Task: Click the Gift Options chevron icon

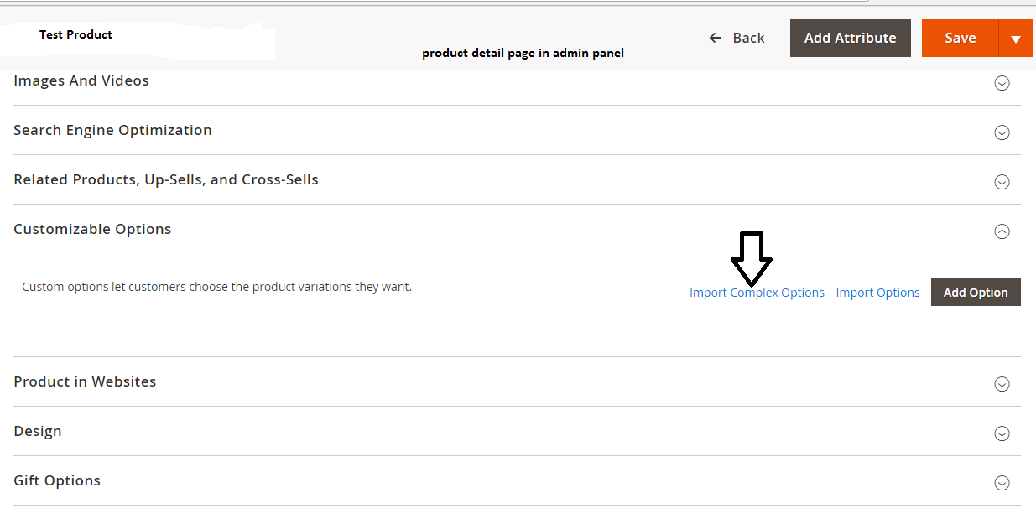Action: point(1002,483)
